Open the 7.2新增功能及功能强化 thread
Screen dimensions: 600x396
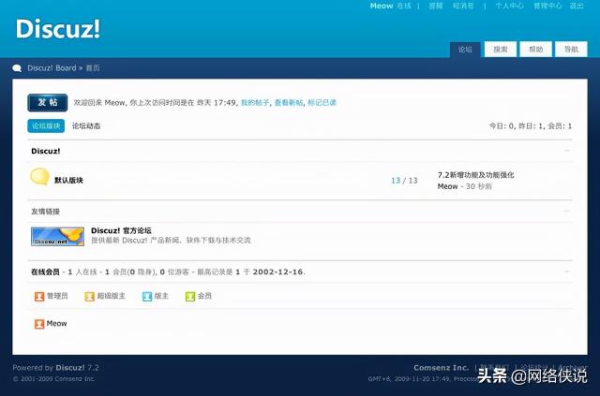(475, 175)
